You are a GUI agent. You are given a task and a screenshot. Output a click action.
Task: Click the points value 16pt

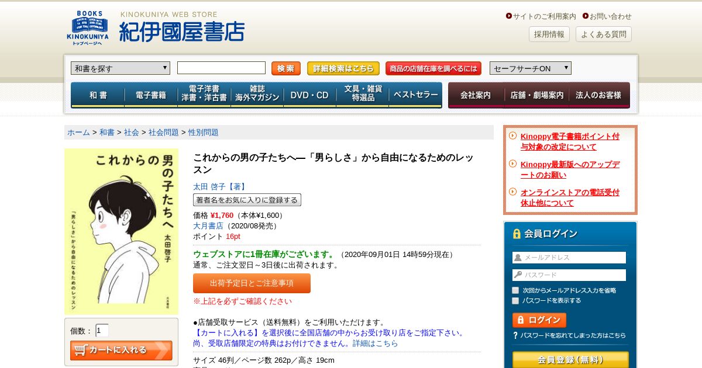point(233,236)
